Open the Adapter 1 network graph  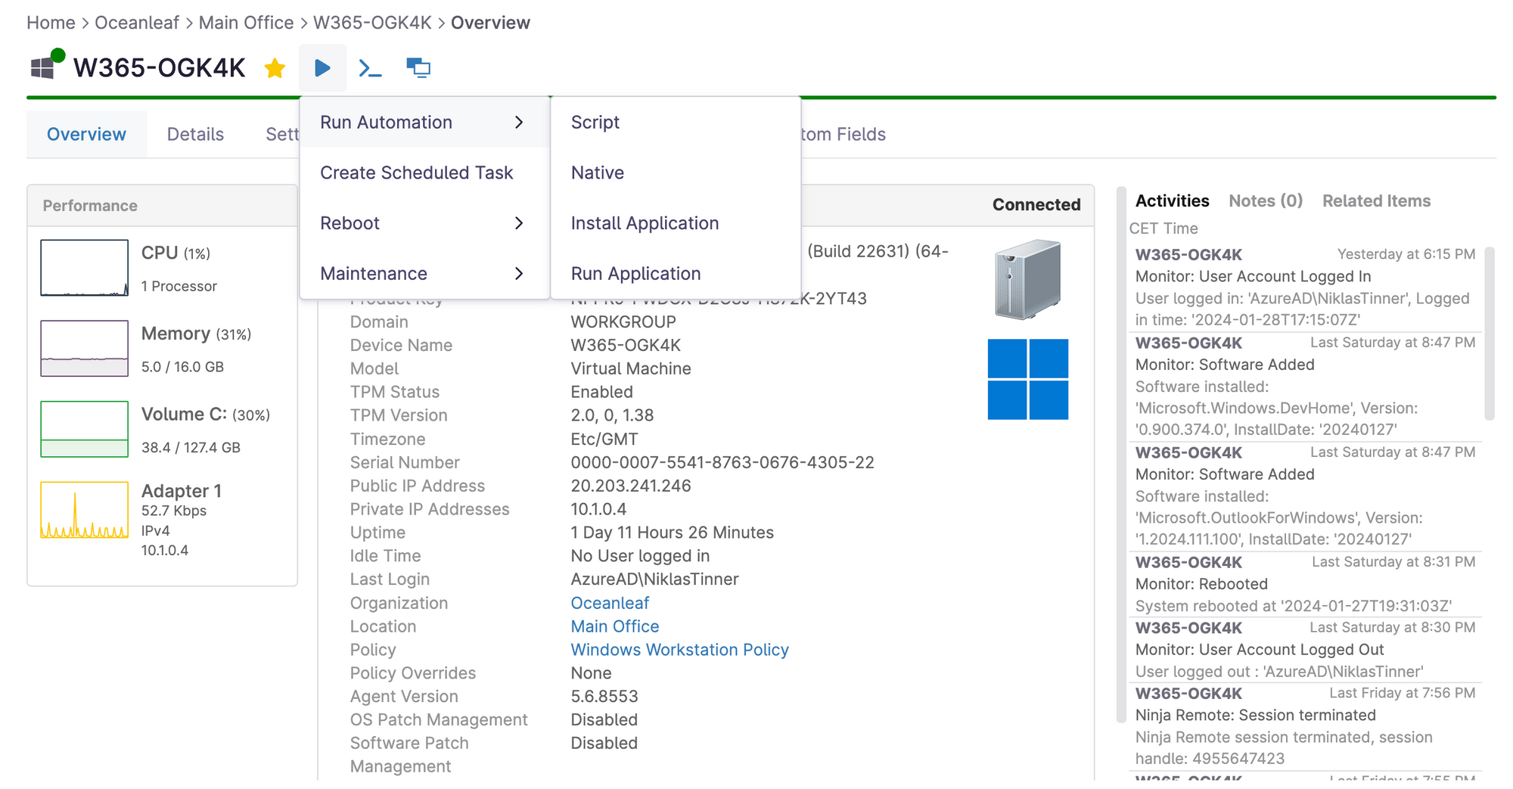(x=84, y=510)
